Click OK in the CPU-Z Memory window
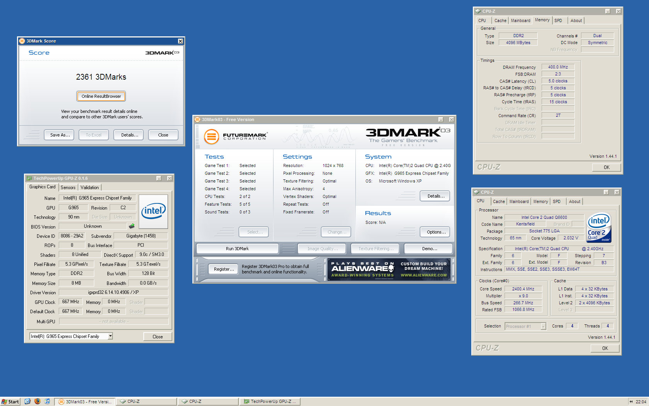 pos(607,167)
